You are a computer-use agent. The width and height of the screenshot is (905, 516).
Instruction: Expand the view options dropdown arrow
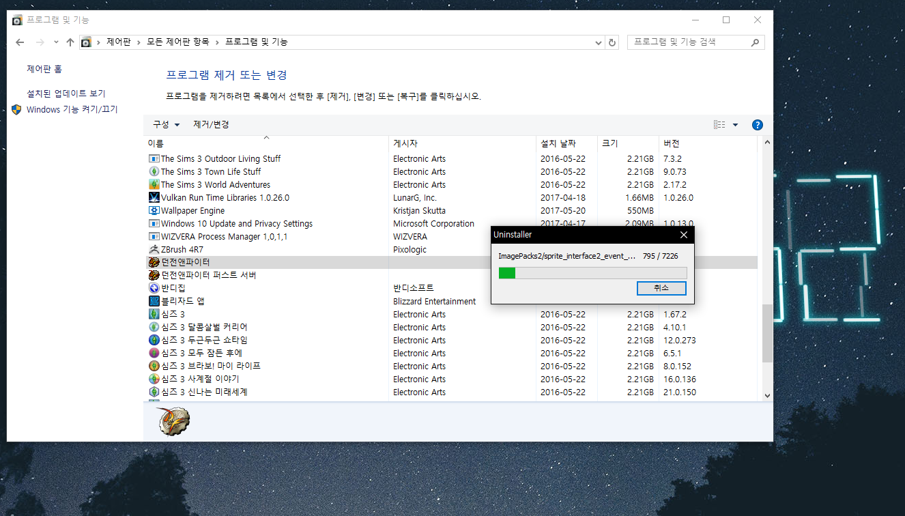[735, 125]
